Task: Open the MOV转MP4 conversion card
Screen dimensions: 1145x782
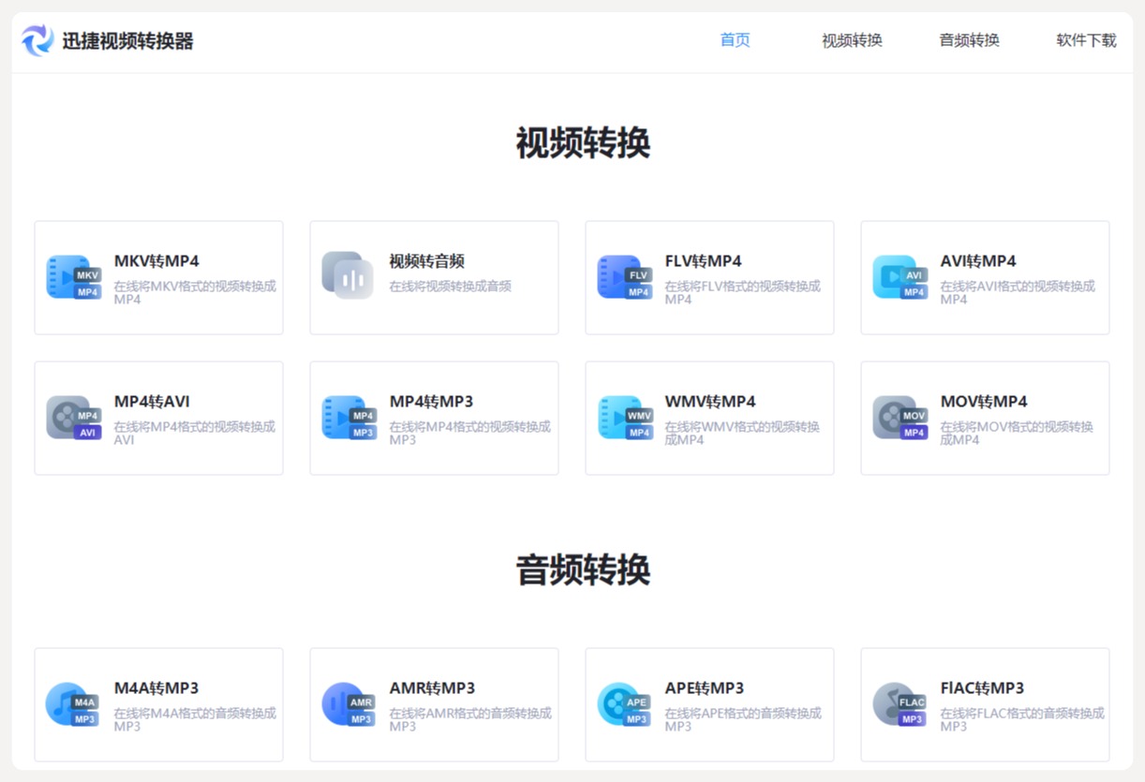Action: pyautogui.click(x=984, y=418)
